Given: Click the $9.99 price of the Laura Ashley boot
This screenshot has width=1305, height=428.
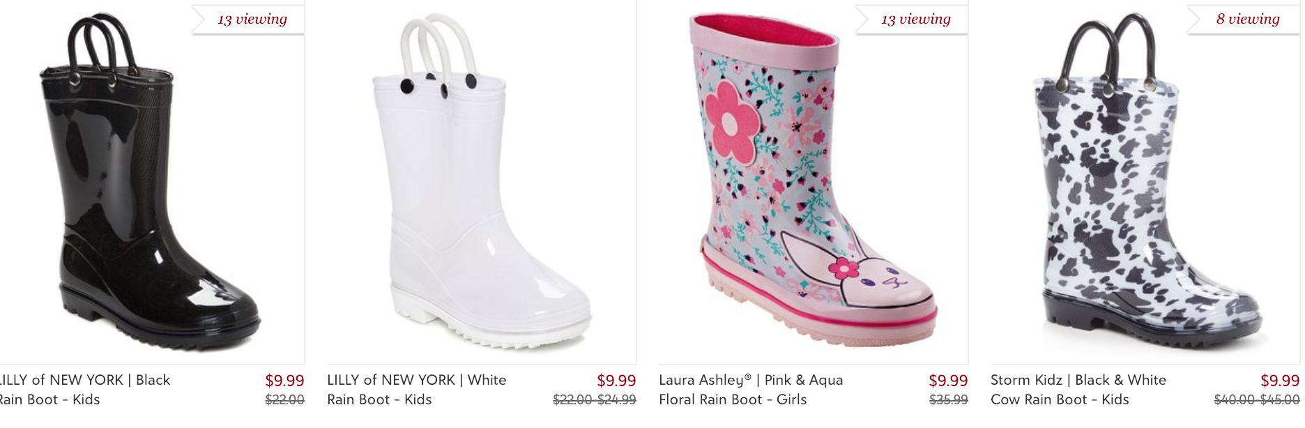Looking at the screenshot, I should [x=948, y=381].
